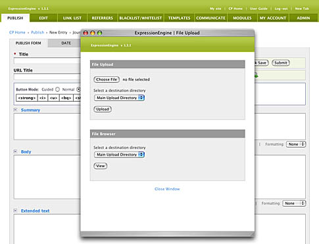Select the Normal button mode radio

coord(78,89)
